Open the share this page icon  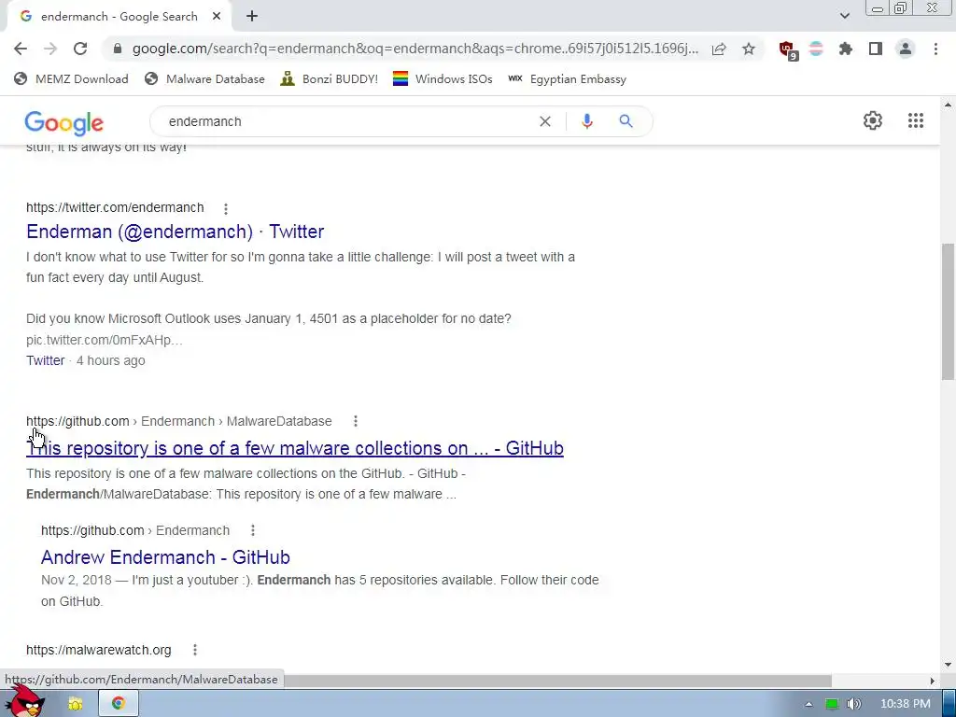(719, 49)
